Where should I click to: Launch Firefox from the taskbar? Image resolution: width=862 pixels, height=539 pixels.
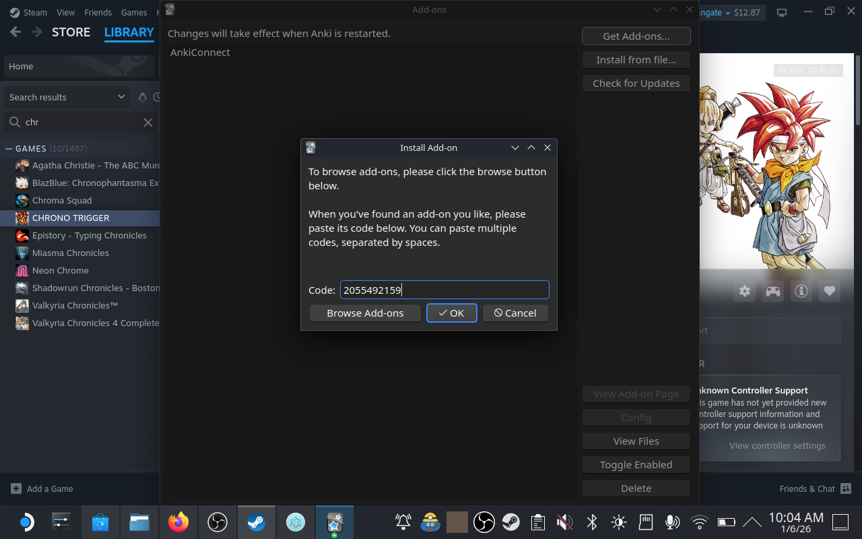[x=178, y=521]
